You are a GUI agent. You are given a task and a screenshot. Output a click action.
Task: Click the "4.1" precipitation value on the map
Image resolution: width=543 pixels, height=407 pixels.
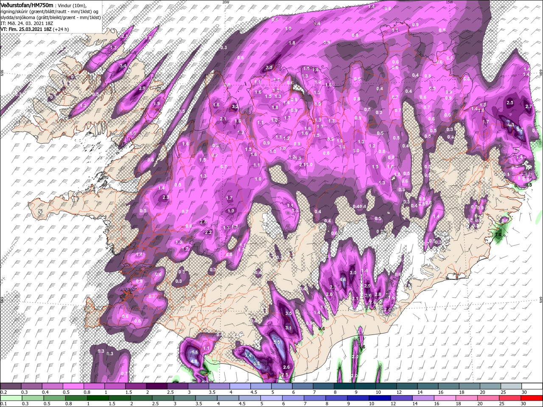tap(195, 352)
